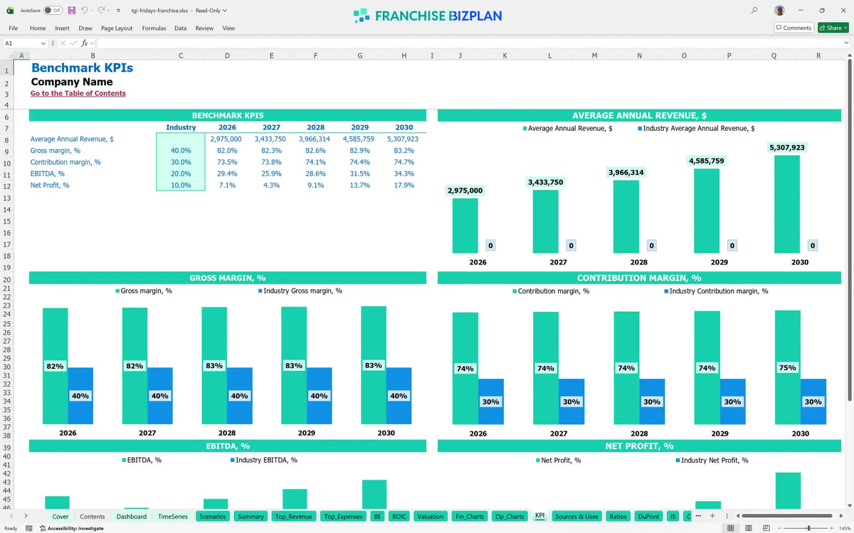
Task: Click the green Share button
Action: (x=833, y=28)
